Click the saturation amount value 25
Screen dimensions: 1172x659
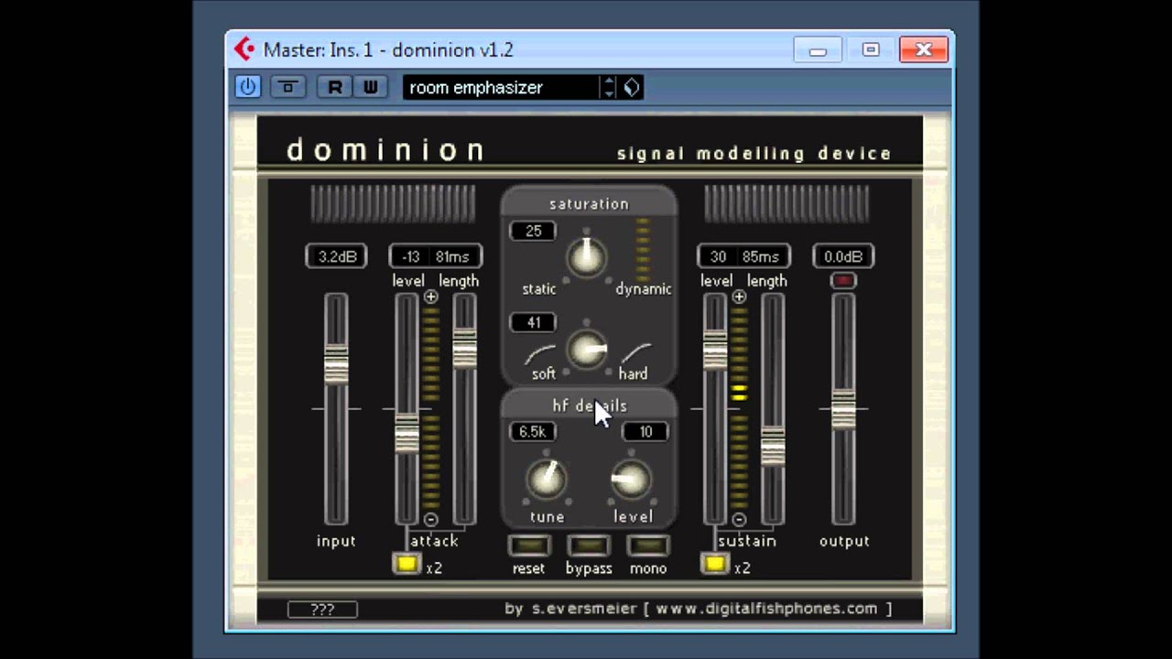pos(533,231)
